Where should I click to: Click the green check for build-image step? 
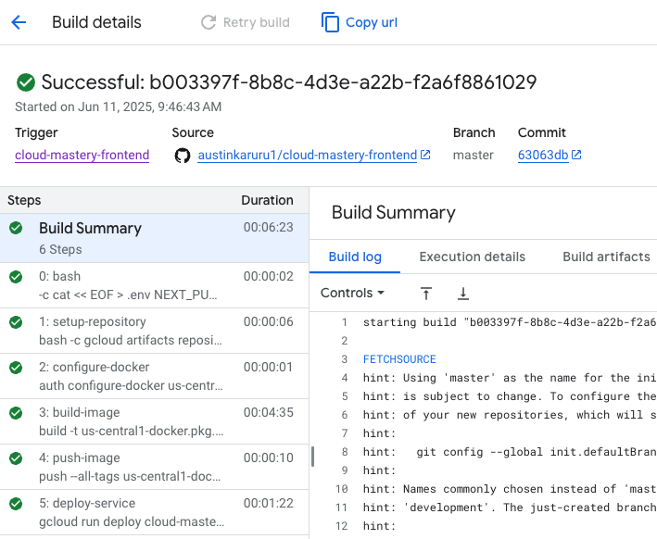[x=16, y=413]
